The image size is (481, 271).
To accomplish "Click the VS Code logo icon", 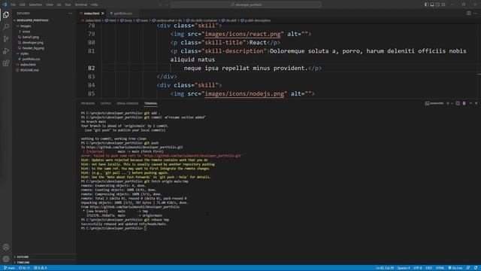I will tap(5, 5).
